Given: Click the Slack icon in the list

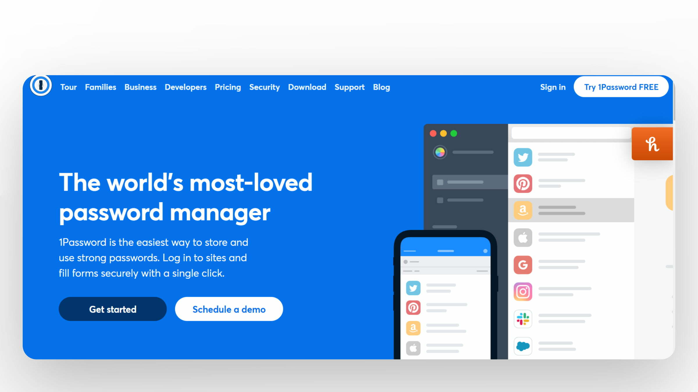Looking at the screenshot, I should pos(523,319).
